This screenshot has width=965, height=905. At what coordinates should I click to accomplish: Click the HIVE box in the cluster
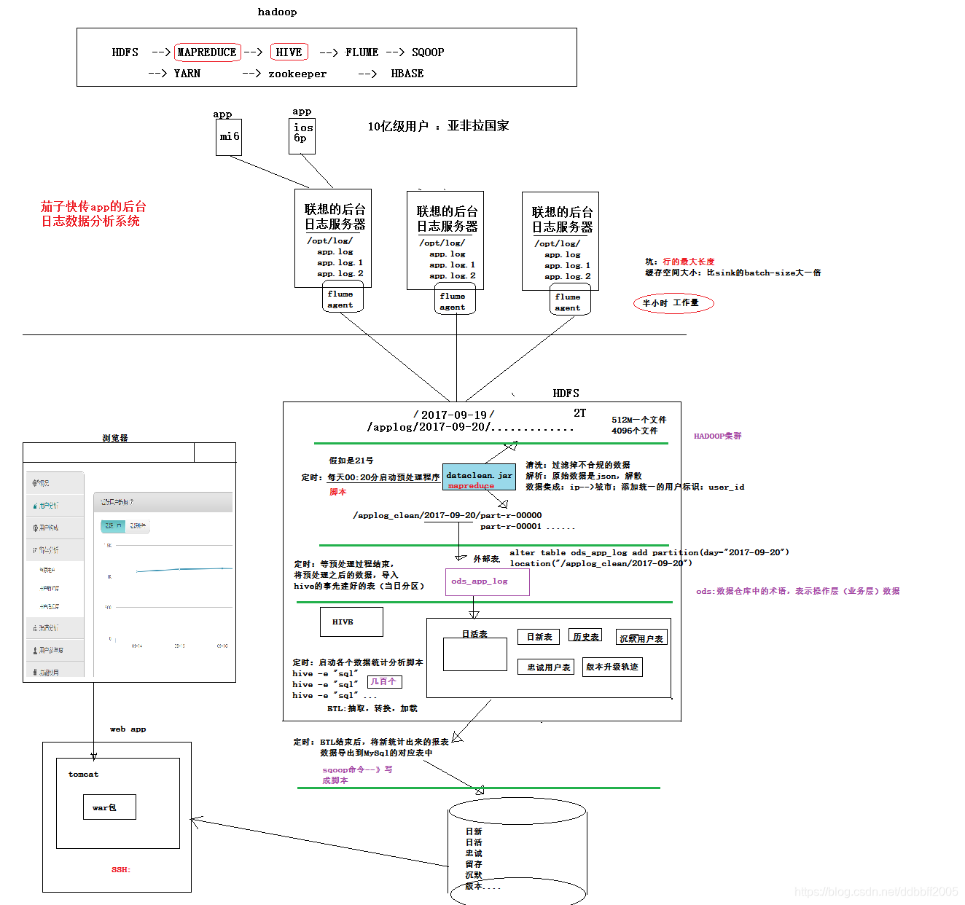click(x=351, y=622)
